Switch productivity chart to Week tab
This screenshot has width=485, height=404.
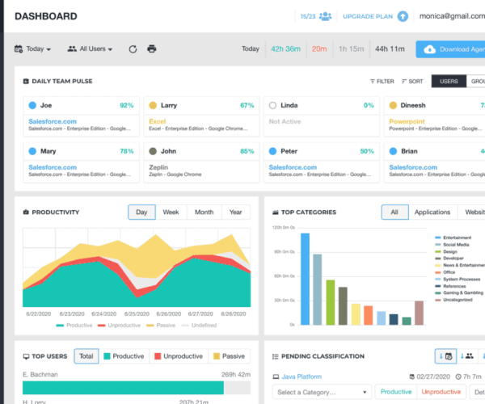[x=171, y=213]
